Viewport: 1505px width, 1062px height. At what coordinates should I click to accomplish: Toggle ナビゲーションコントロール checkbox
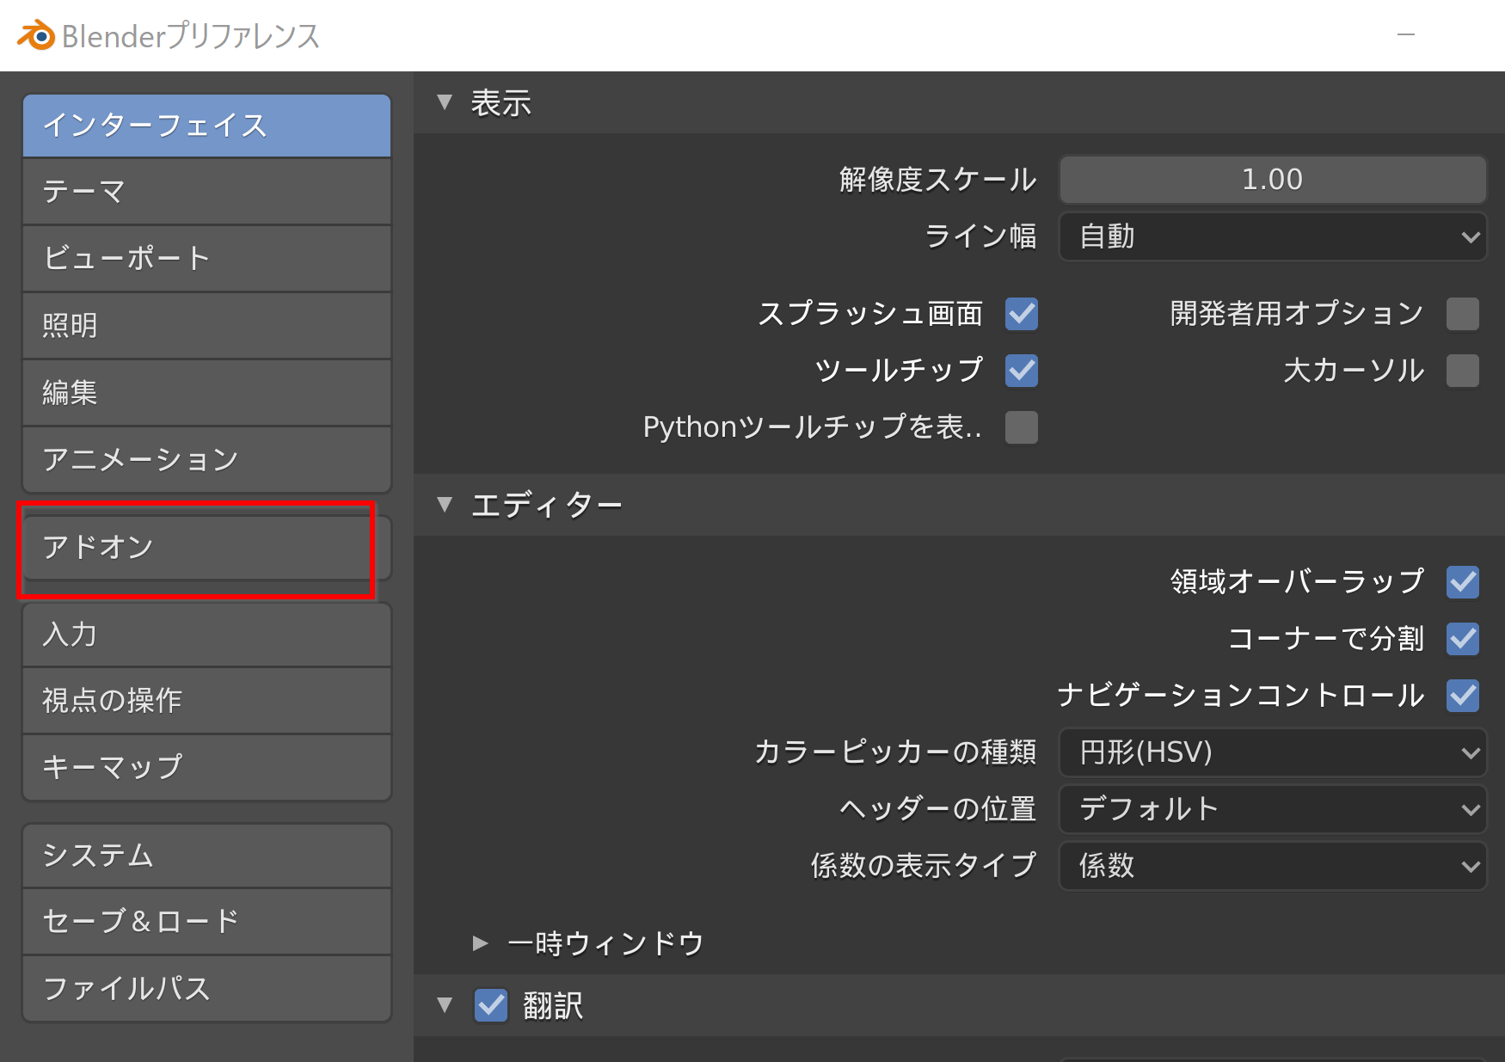(x=1463, y=696)
